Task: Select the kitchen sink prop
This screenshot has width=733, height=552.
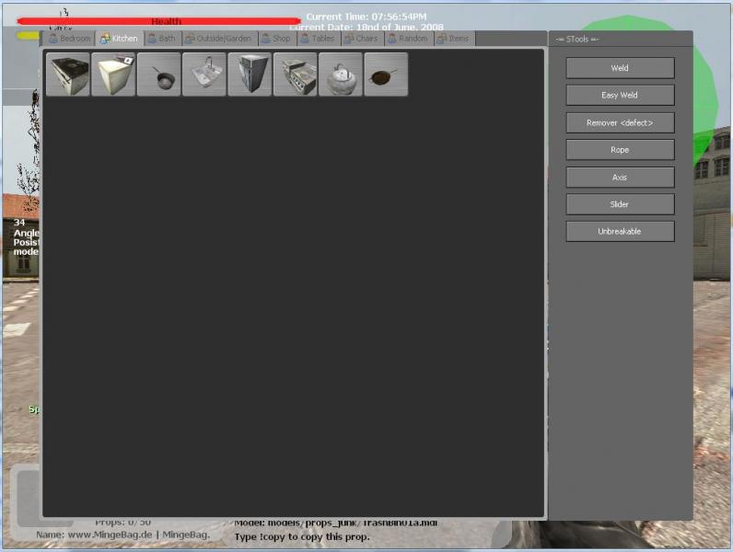Action: [x=204, y=75]
